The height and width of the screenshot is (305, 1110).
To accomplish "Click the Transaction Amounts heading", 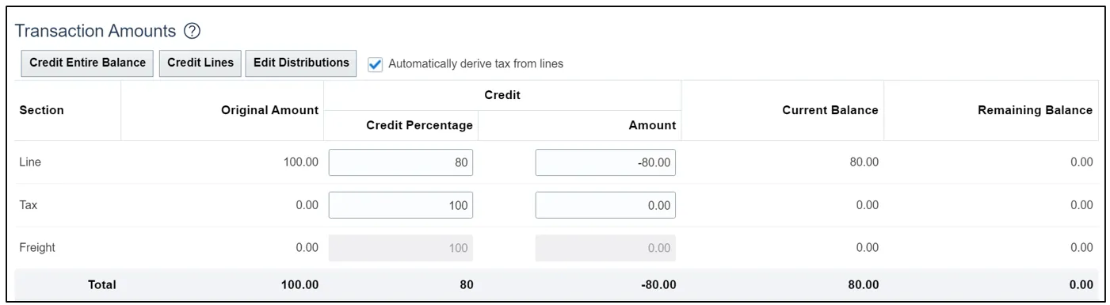I will [x=95, y=32].
